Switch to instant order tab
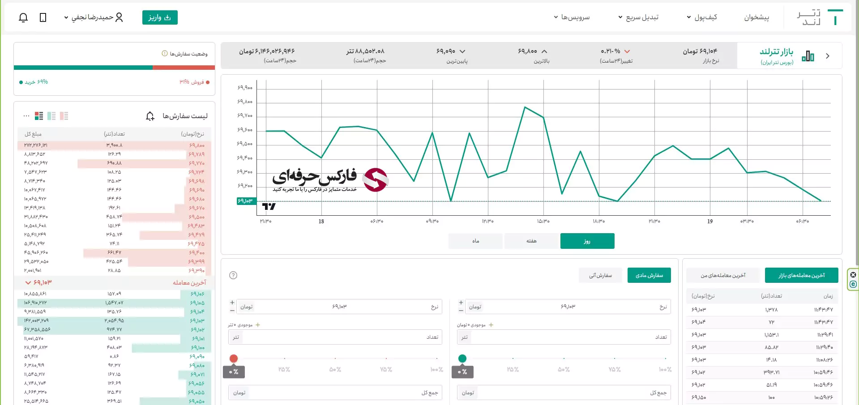Image resolution: width=859 pixels, height=405 pixels. 600,275
